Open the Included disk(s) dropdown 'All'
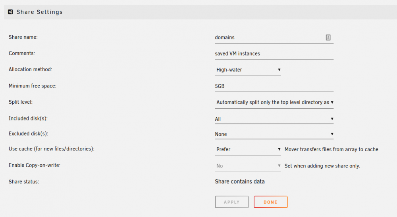Image resolution: width=397 pixels, height=217 pixels. coord(274,119)
